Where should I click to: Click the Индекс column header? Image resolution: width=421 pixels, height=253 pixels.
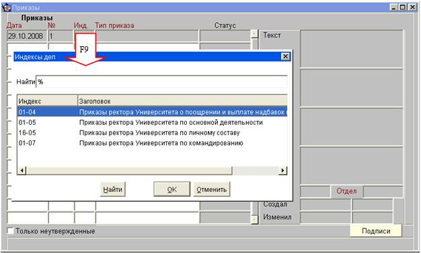pos(48,101)
